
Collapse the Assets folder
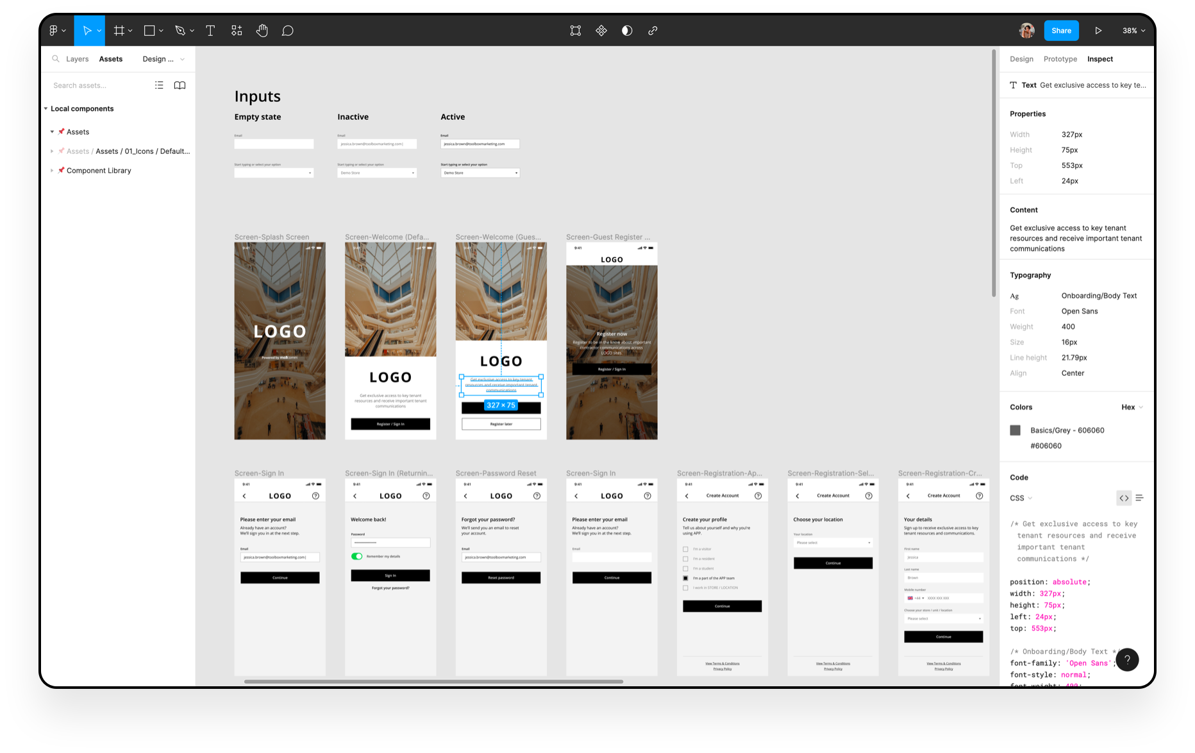click(52, 131)
